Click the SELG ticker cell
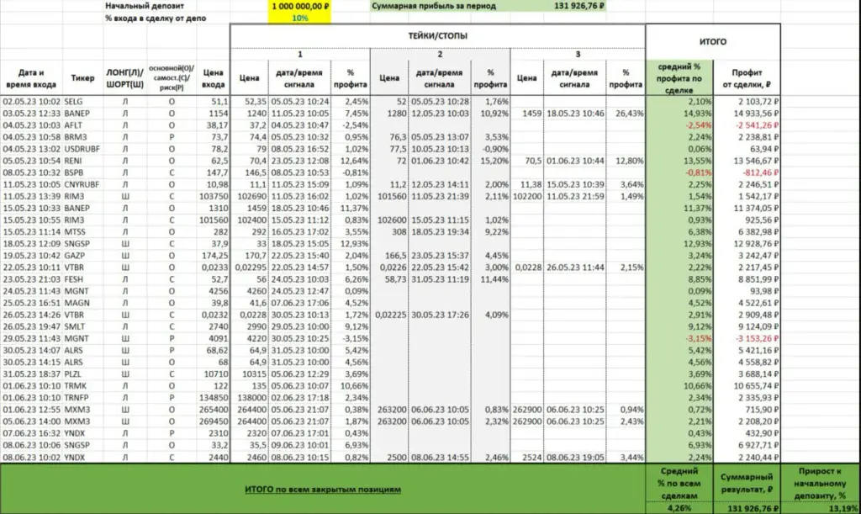This screenshot has width=861, height=514. coord(74,102)
